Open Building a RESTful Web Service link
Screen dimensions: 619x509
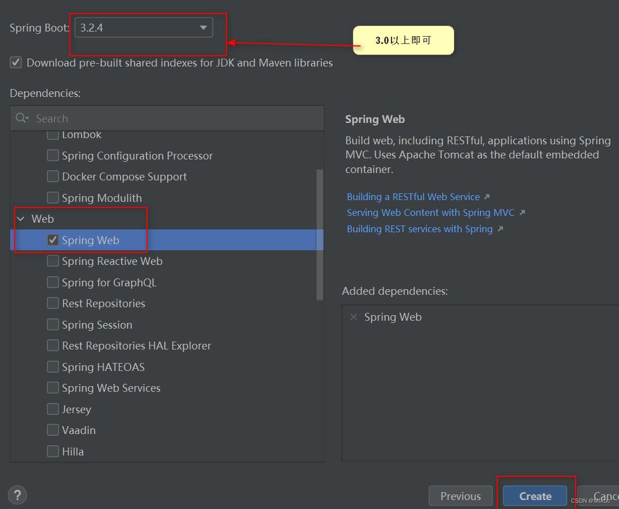click(413, 196)
